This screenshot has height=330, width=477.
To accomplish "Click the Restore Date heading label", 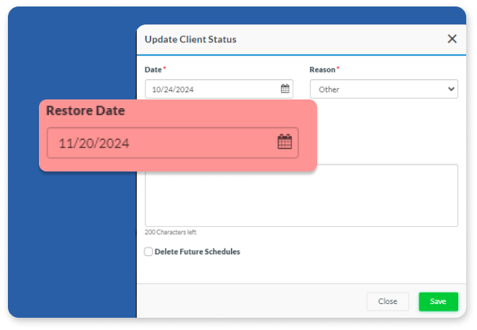I will tap(85, 111).
